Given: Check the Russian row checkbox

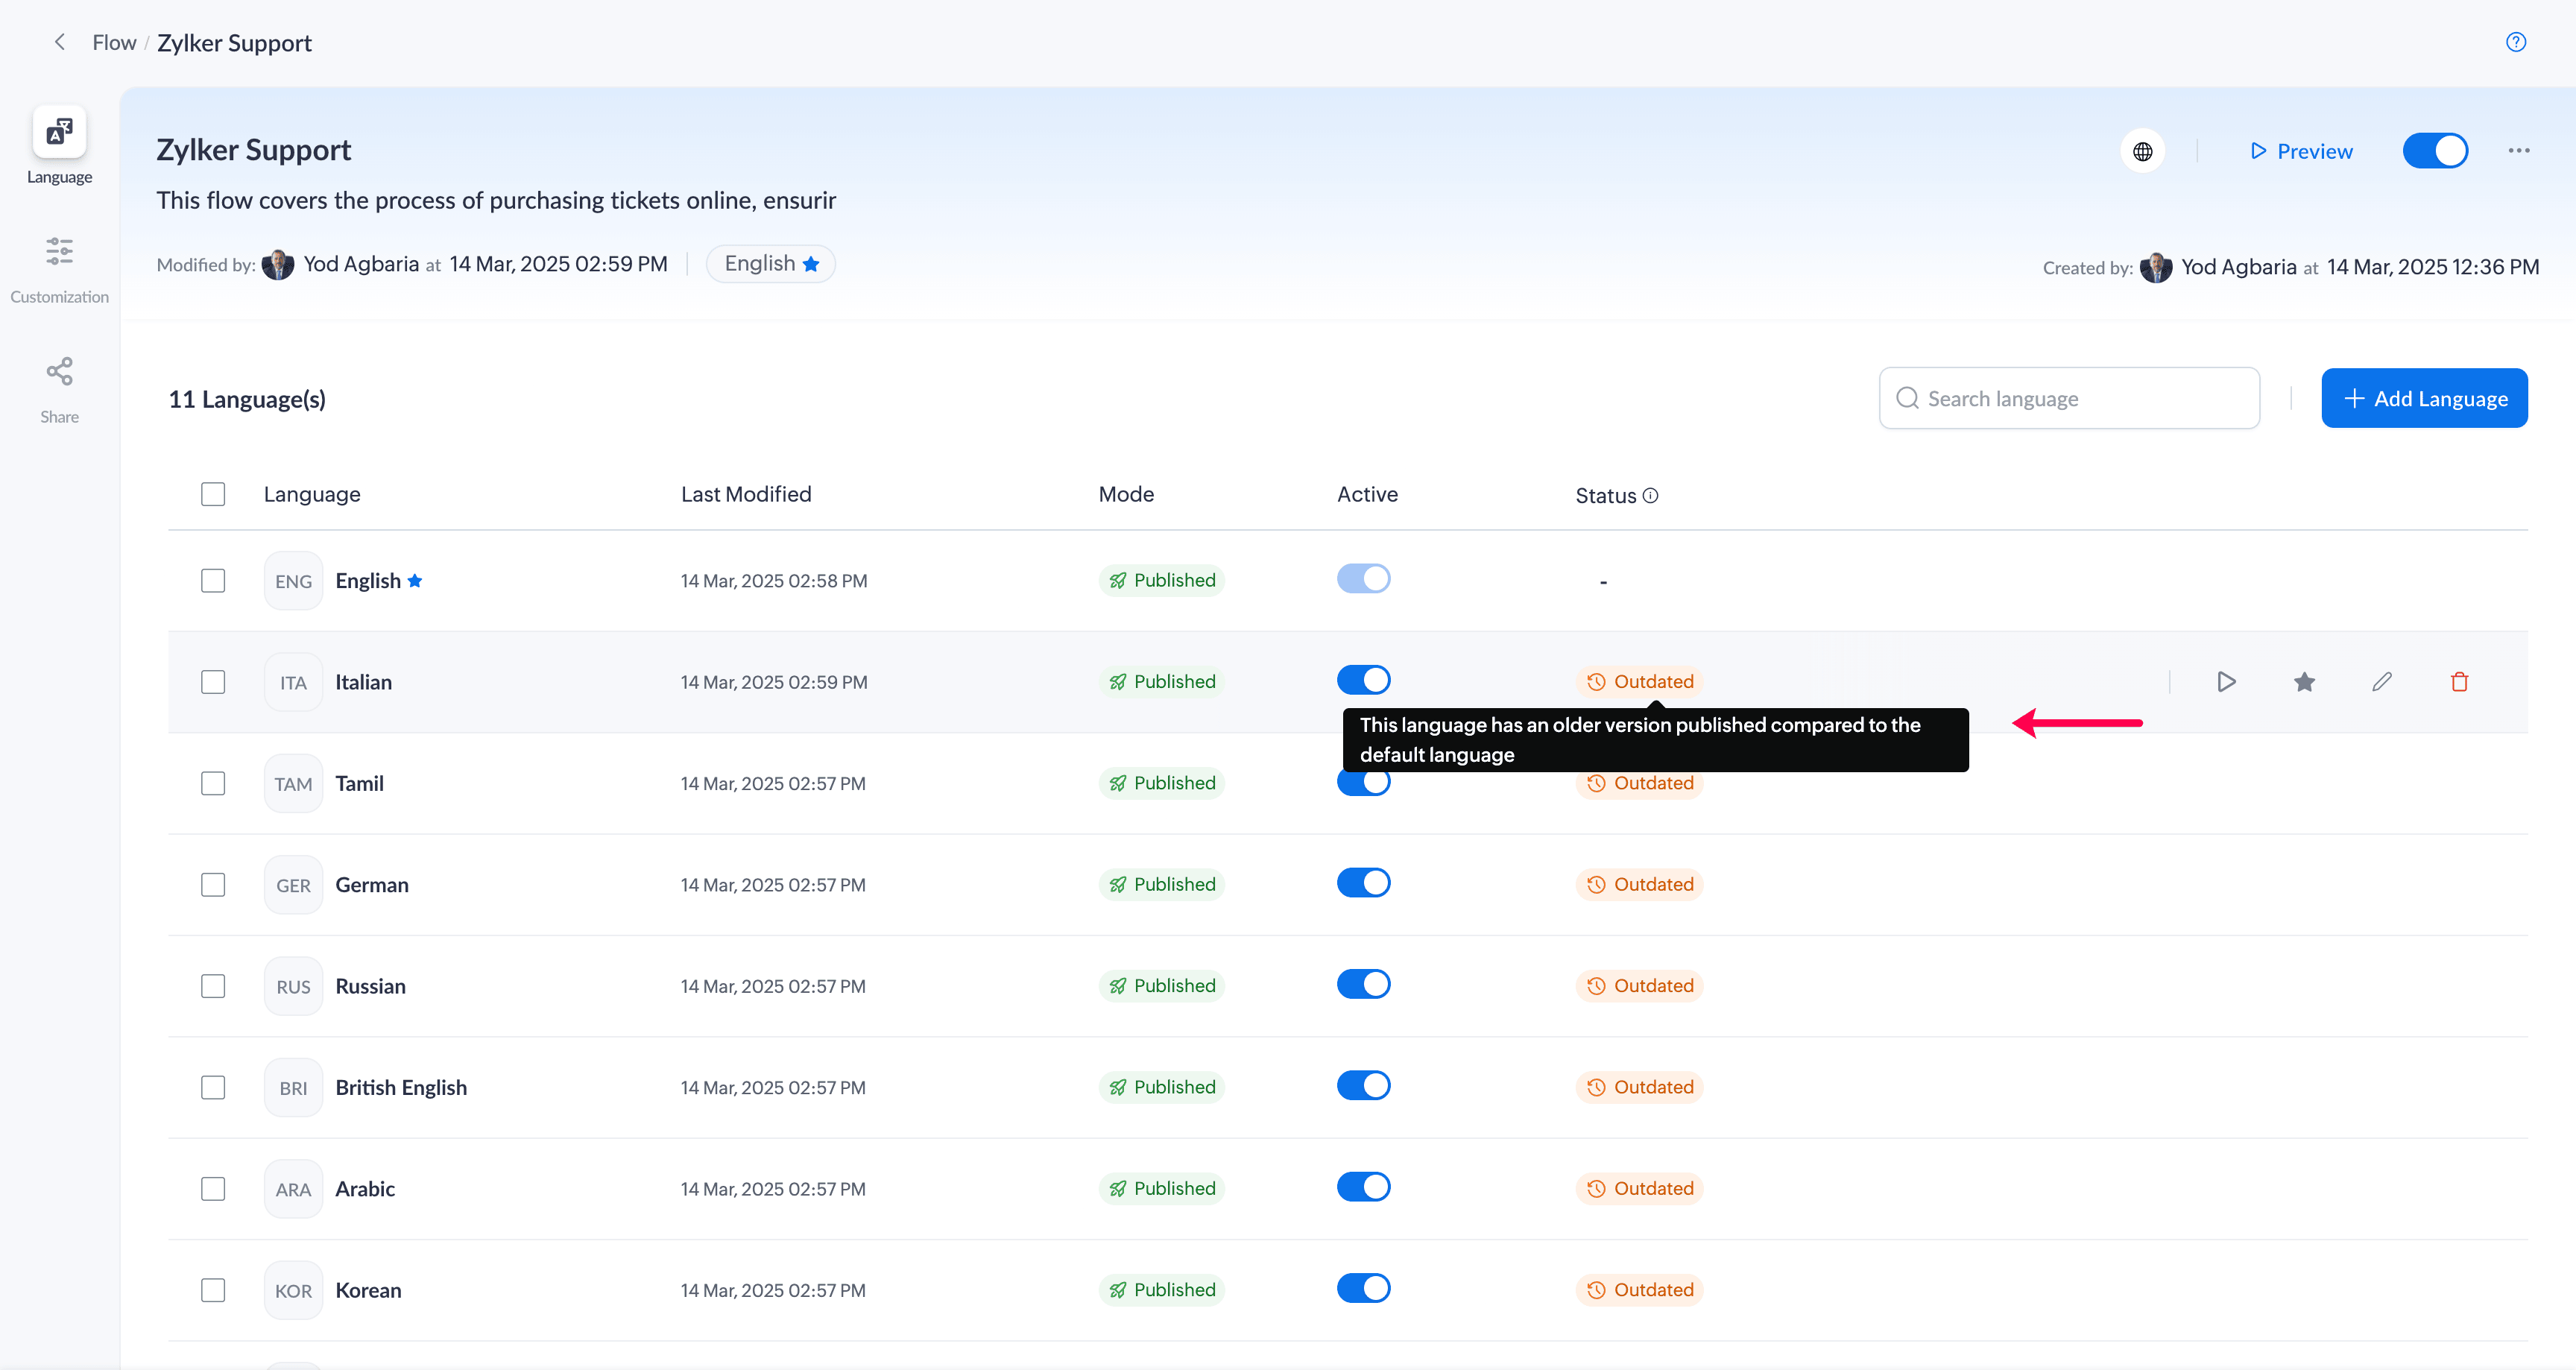Looking at the screenshot, I should 213,986.
